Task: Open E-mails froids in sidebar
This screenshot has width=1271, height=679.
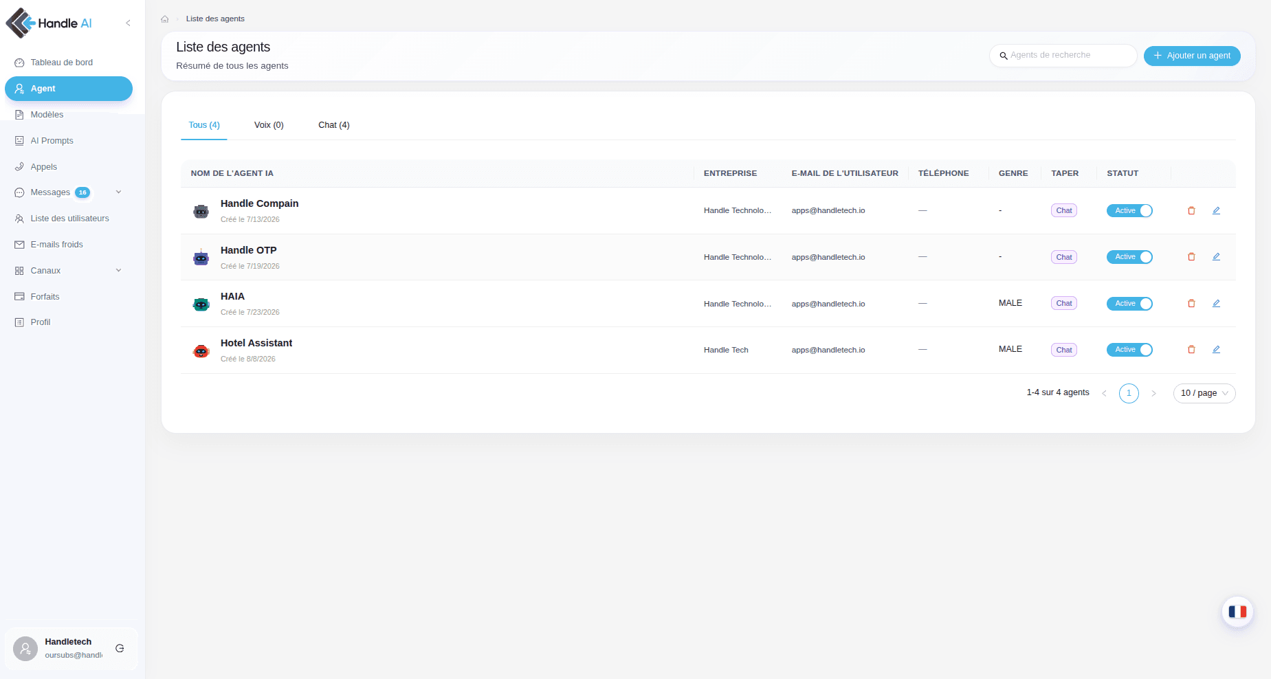Action: click(x=68, y=245)
